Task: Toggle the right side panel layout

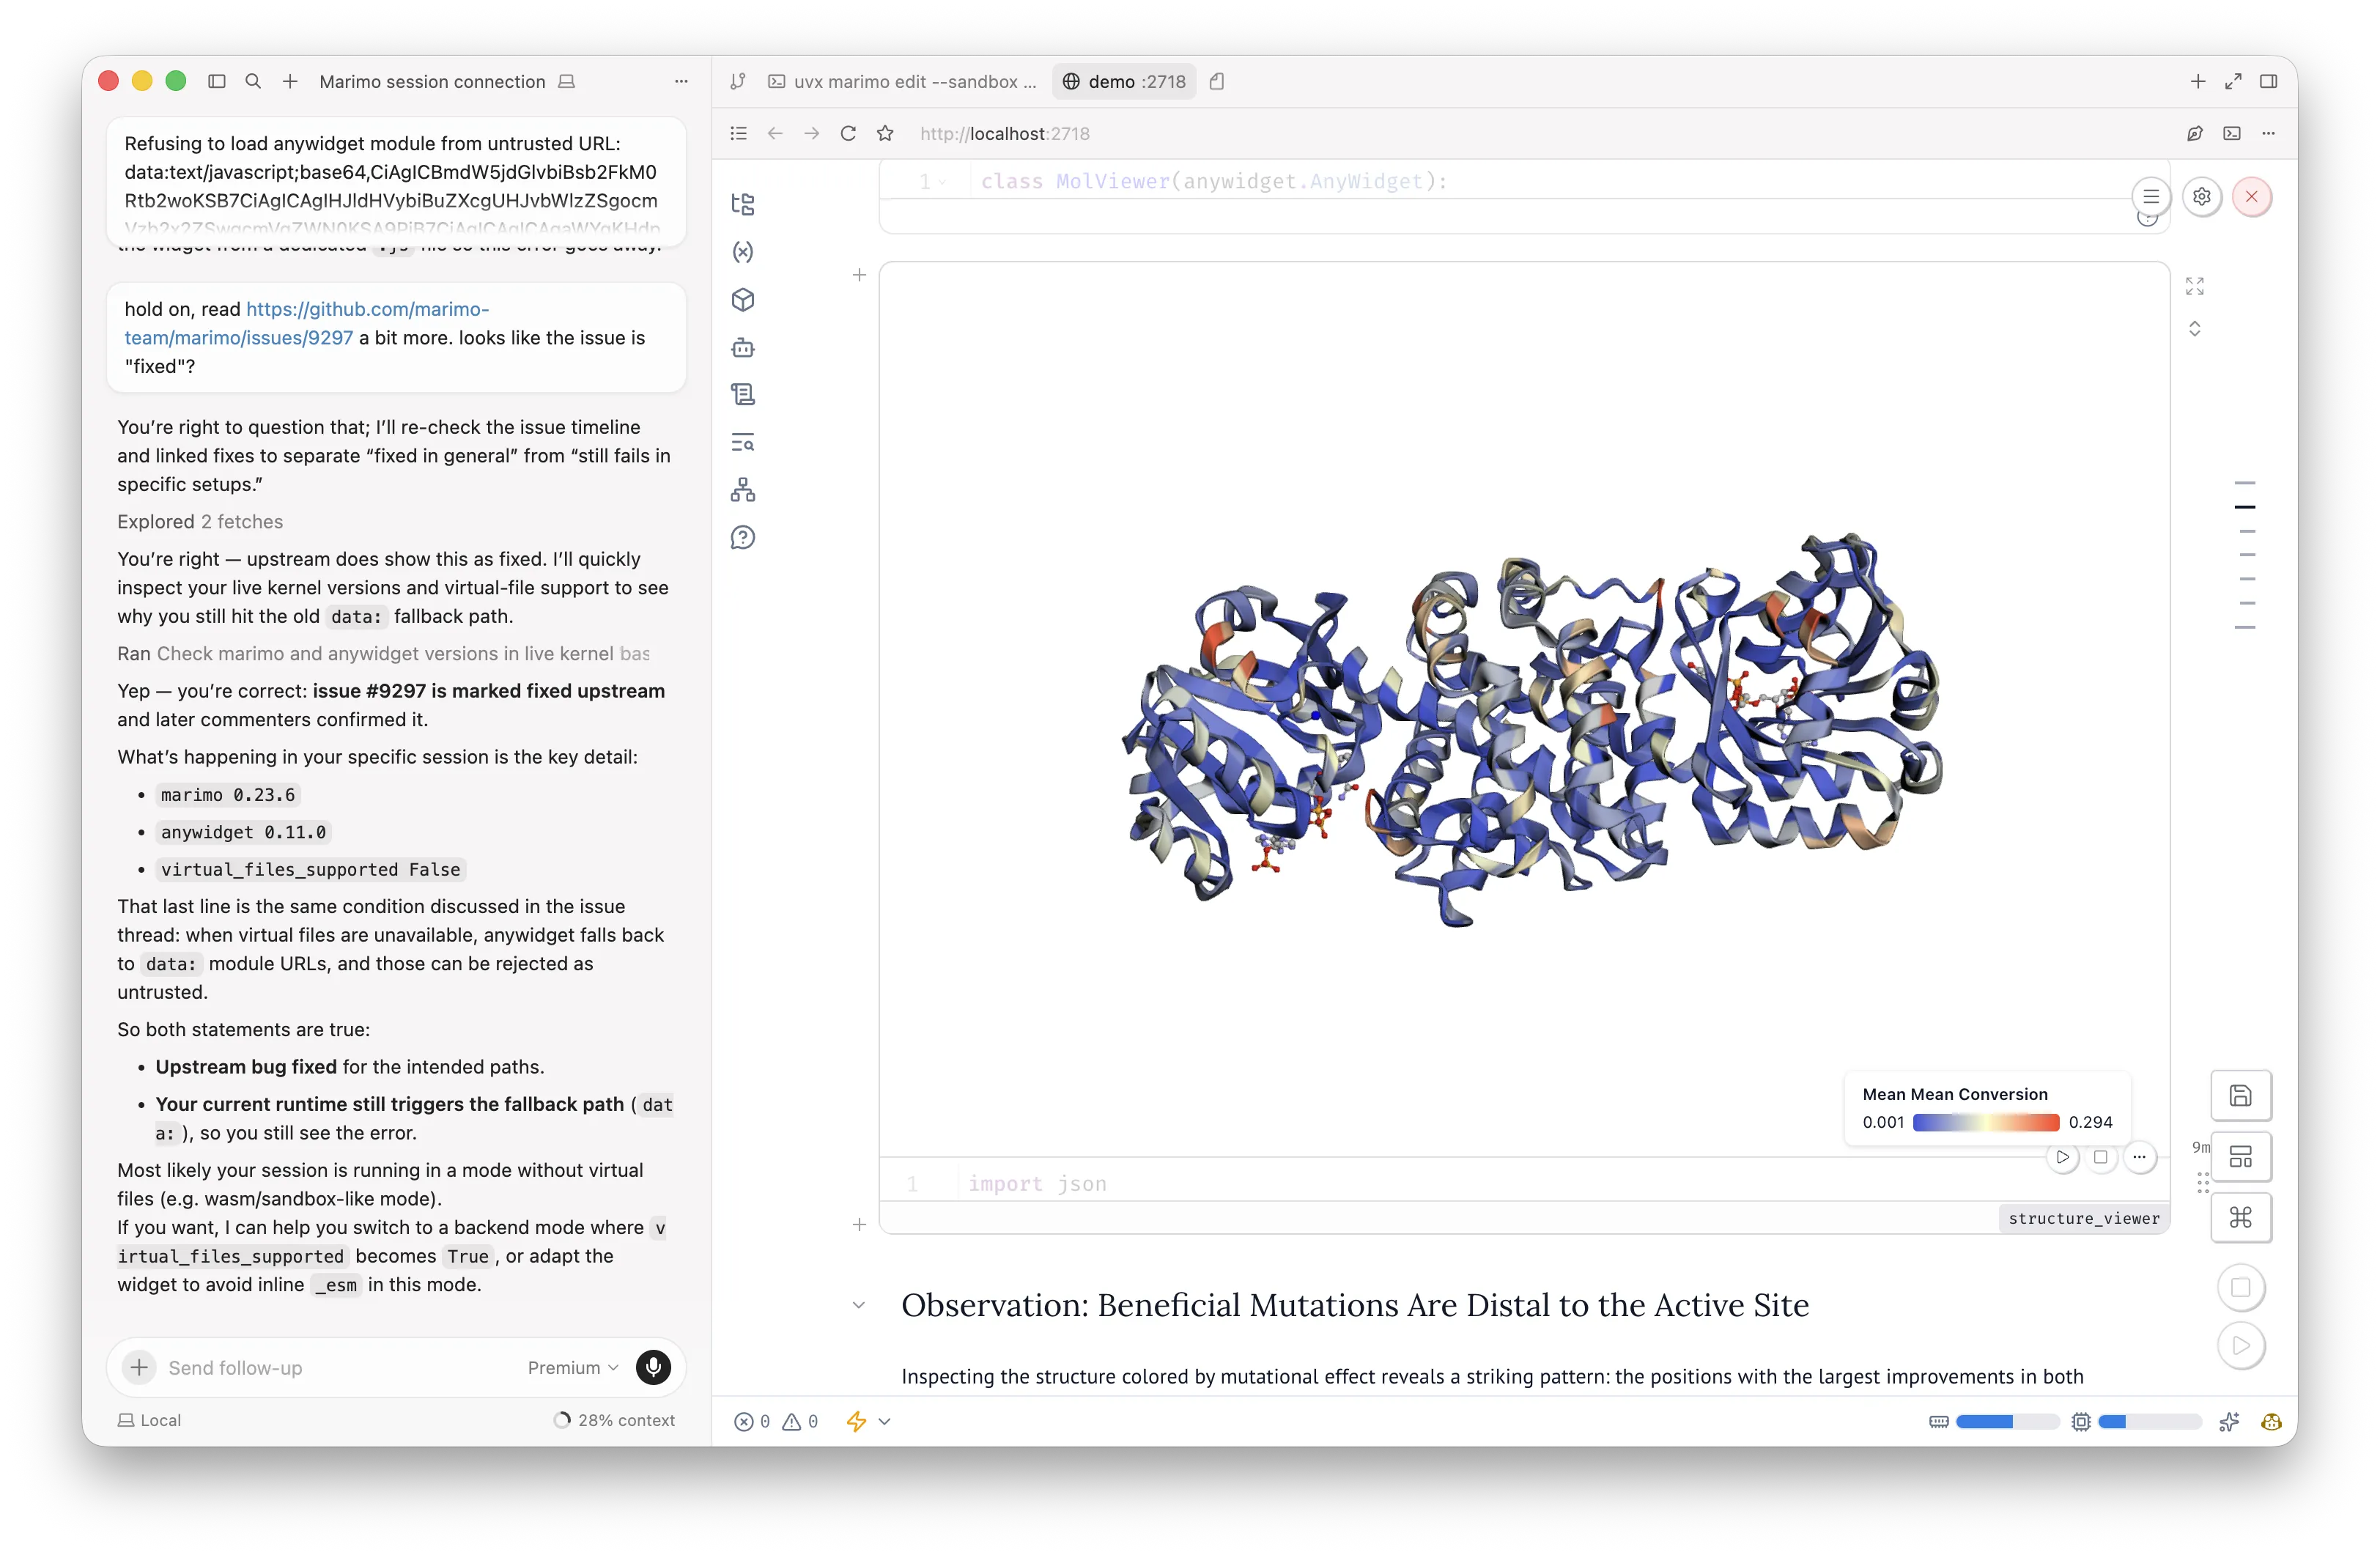Action: 2269,82
